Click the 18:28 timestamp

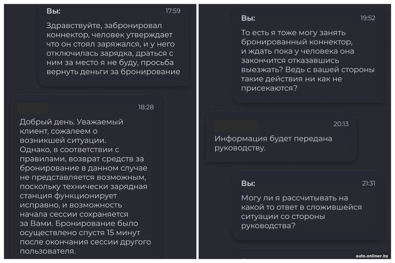coord(145,107)
